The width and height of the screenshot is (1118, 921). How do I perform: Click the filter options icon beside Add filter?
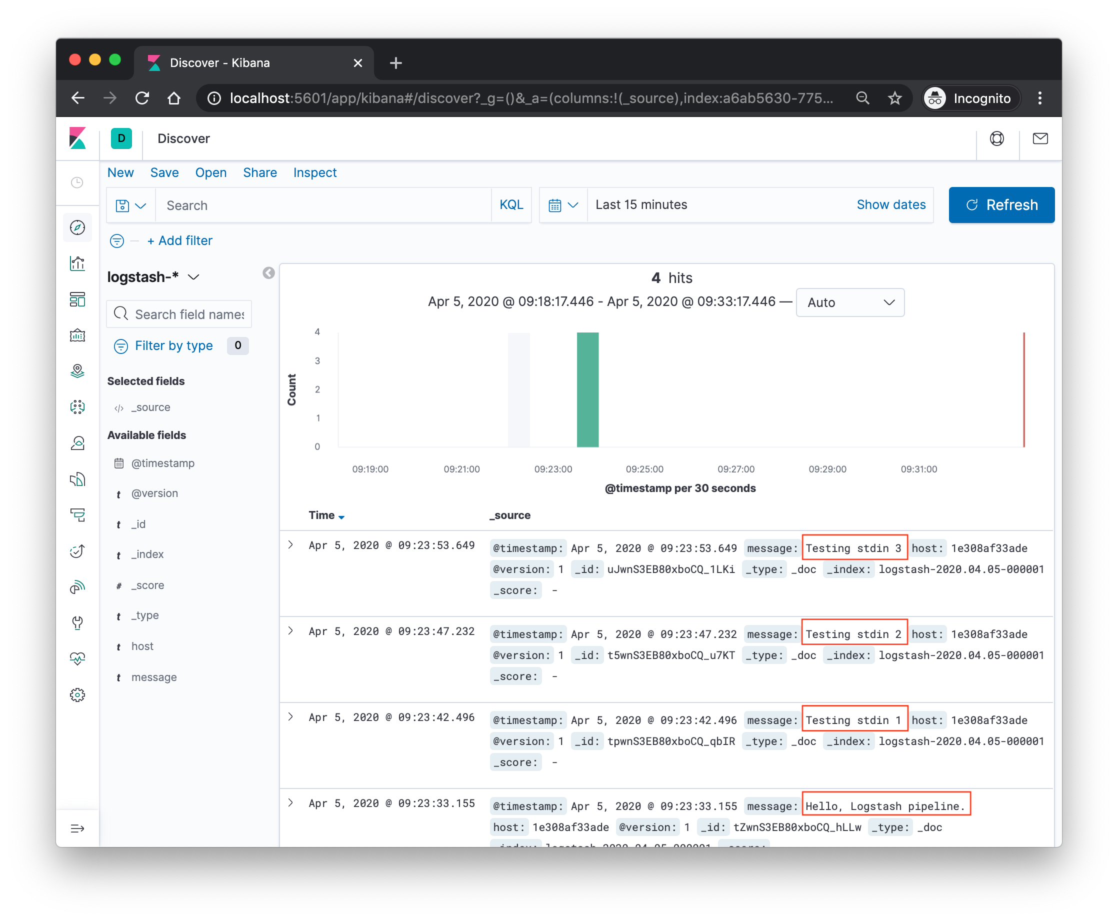[x=116, y=241]
